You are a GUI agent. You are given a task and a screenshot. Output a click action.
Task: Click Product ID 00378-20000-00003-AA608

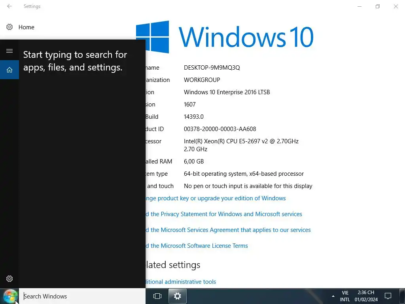tap(220, 129)
